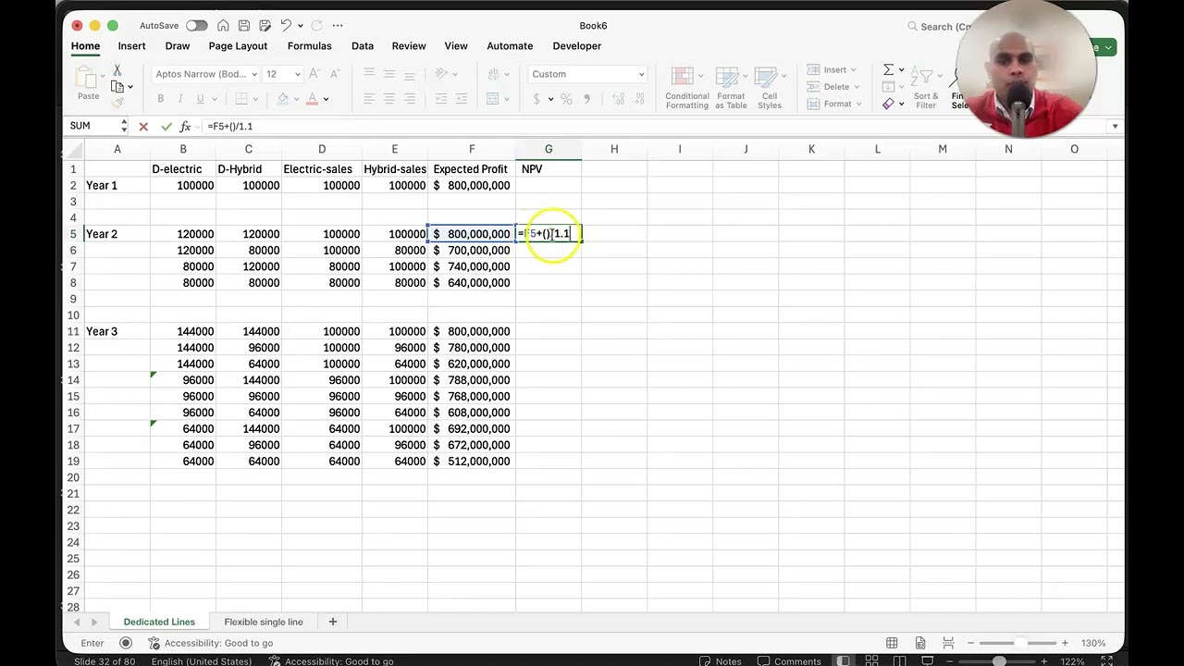The height and width of the screenshot is (666, 1184).
Task: Expand the Merge & Center dropdown arrow
Action: tap(508, 99)
